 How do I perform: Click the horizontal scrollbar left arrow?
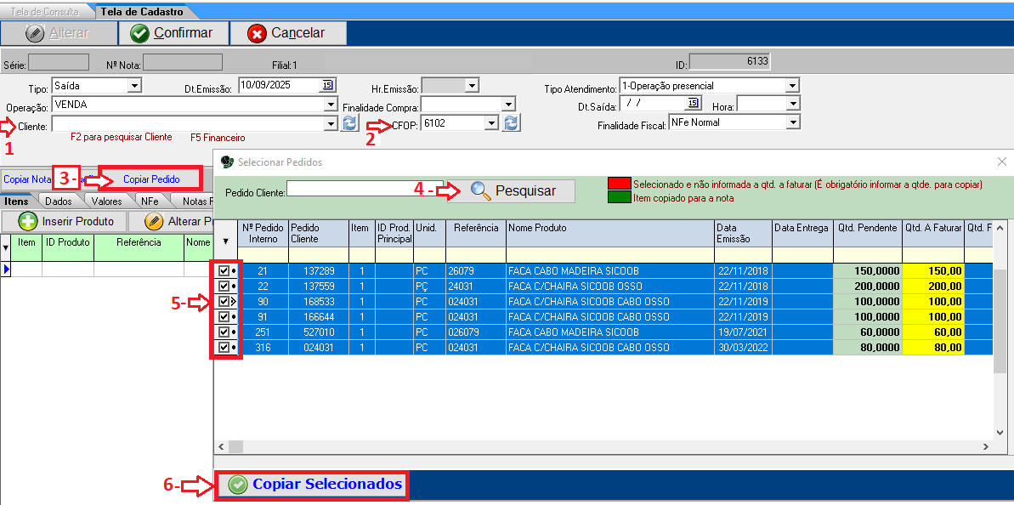[222, 447]
